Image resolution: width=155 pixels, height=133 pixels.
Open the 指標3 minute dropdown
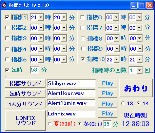[64, 38]
